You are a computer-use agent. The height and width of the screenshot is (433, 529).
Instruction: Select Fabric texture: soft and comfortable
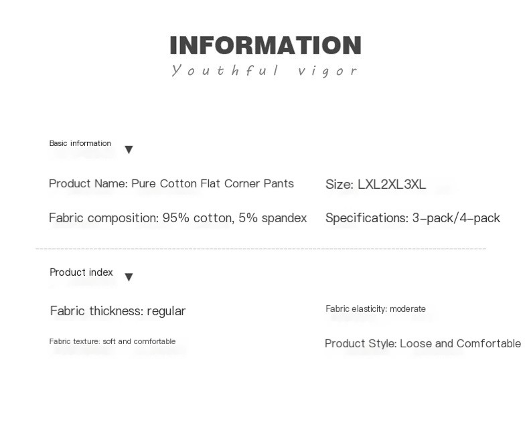[x=112, y=341]
